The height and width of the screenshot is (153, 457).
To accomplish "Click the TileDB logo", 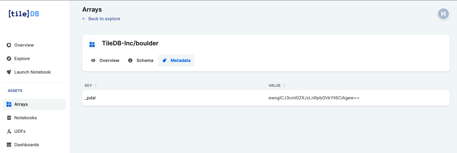I will tap(24, 14).
